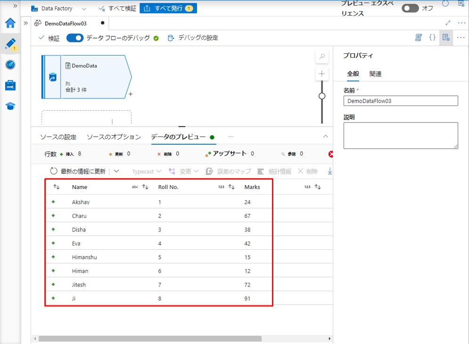Open the Learning center graduation cap icon
Image resolution: width=469 pixels, height=344 pixels.
[x=10, y=106]
